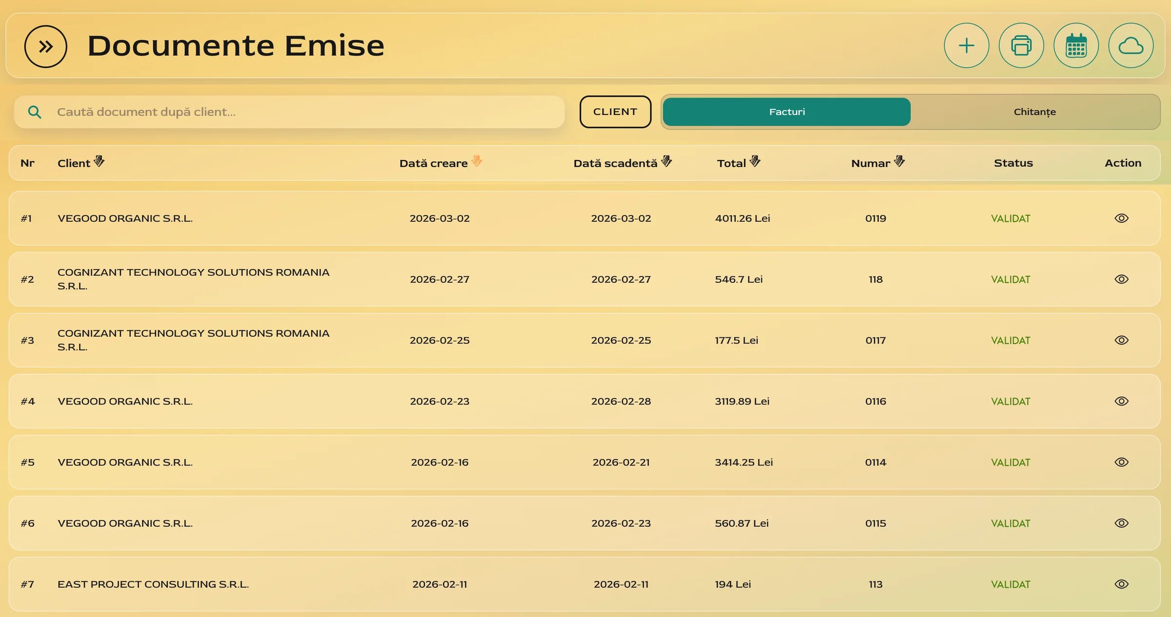Click the plus icon to add document
The image size is (1171, 617).
966,46
